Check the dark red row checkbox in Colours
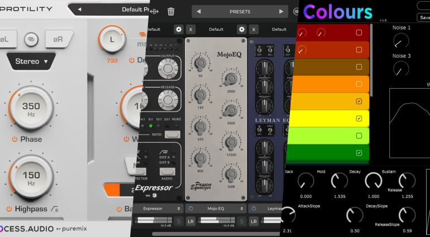 [359, 32]
